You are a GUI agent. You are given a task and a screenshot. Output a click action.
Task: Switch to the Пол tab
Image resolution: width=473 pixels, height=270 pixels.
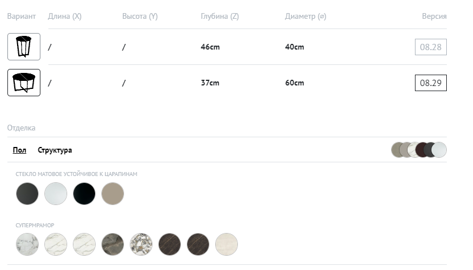pyautogui.click(x=19, y=150)
